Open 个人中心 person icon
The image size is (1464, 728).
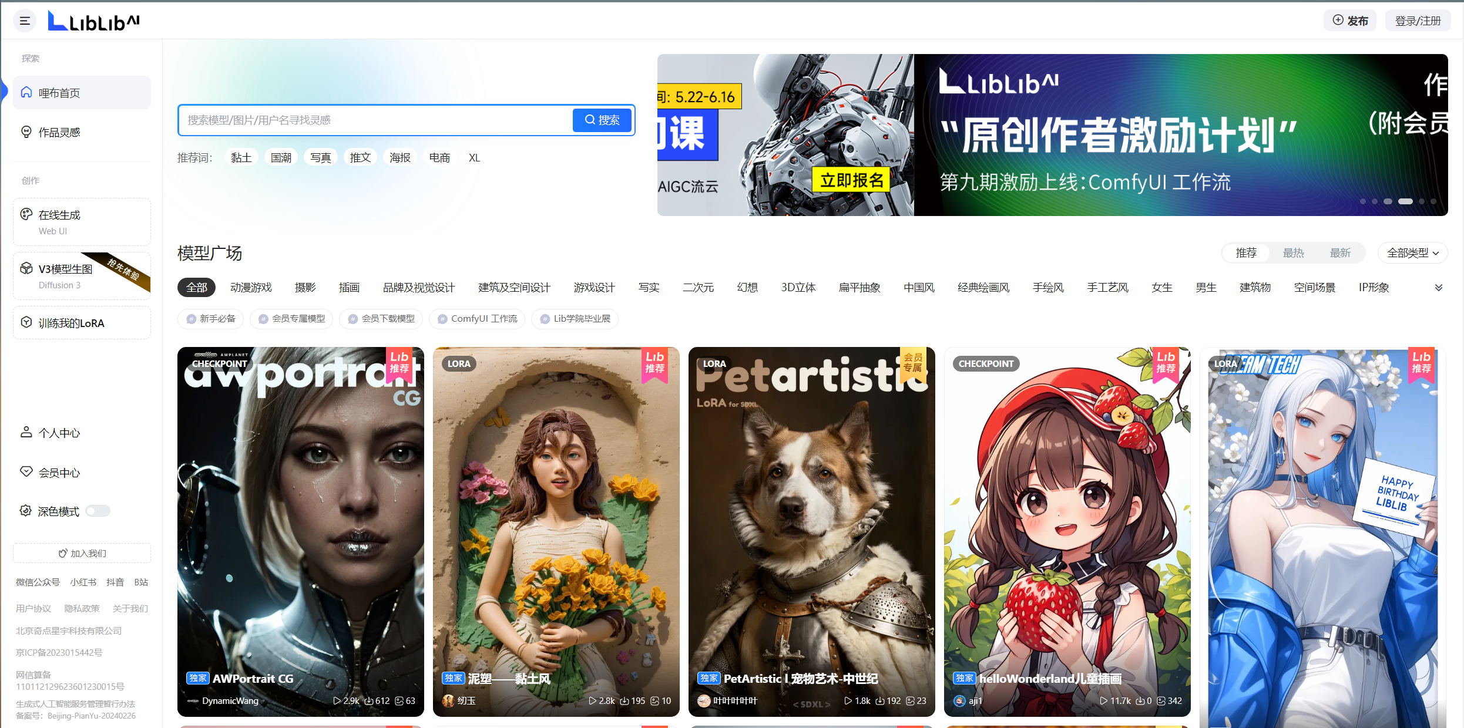point(26,433)
